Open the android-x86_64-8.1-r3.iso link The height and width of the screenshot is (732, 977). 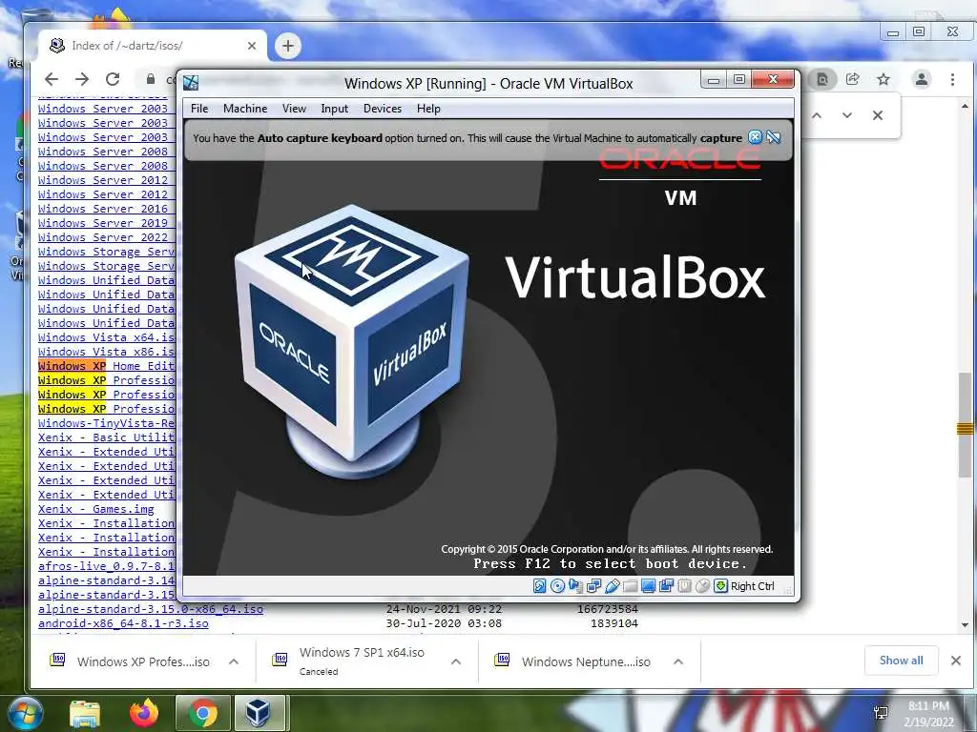123,623
